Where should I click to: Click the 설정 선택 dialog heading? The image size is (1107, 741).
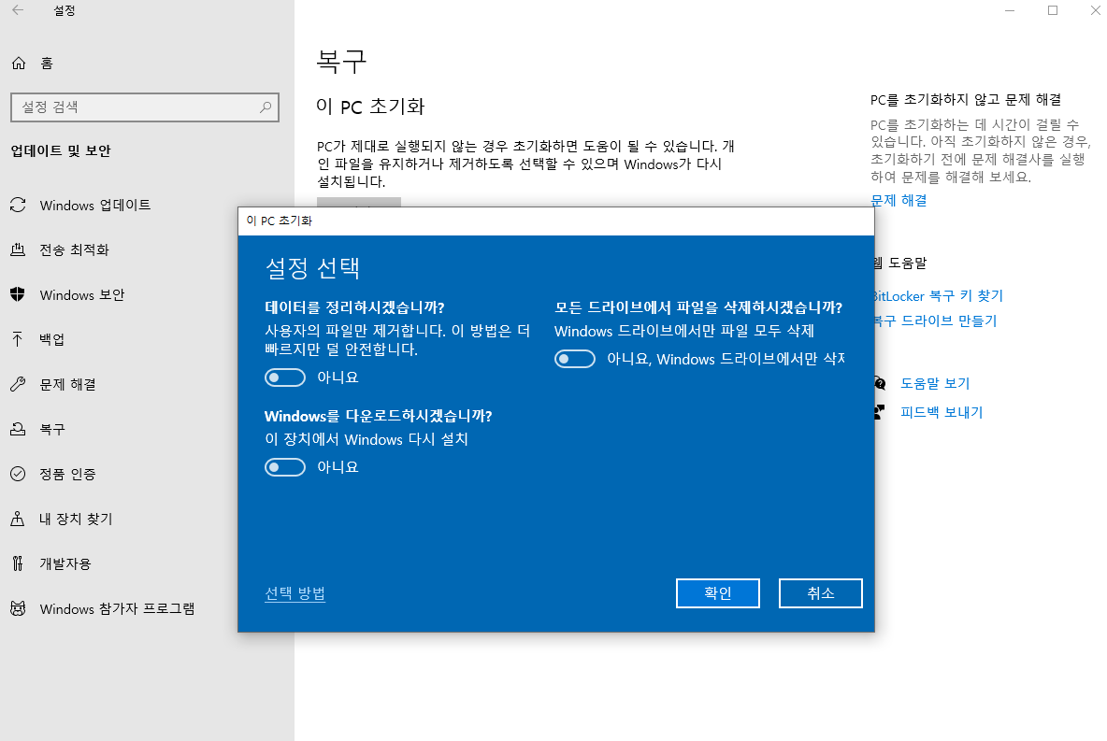coord(312,268)
